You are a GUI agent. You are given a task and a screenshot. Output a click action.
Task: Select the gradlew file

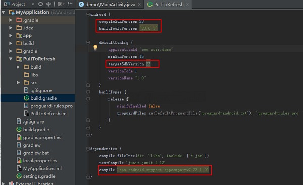click(x=32, y=145)
